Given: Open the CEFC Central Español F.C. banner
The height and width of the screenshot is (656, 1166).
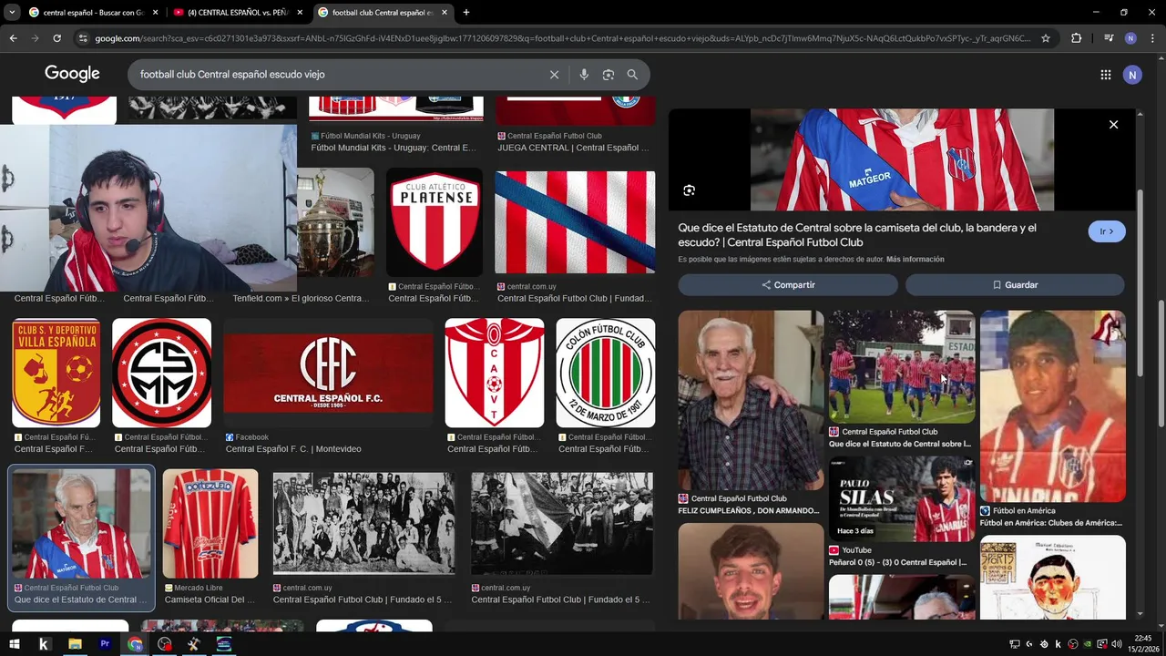Looking at the screenshot, I should pyautogui.click(x=329, y=373).
